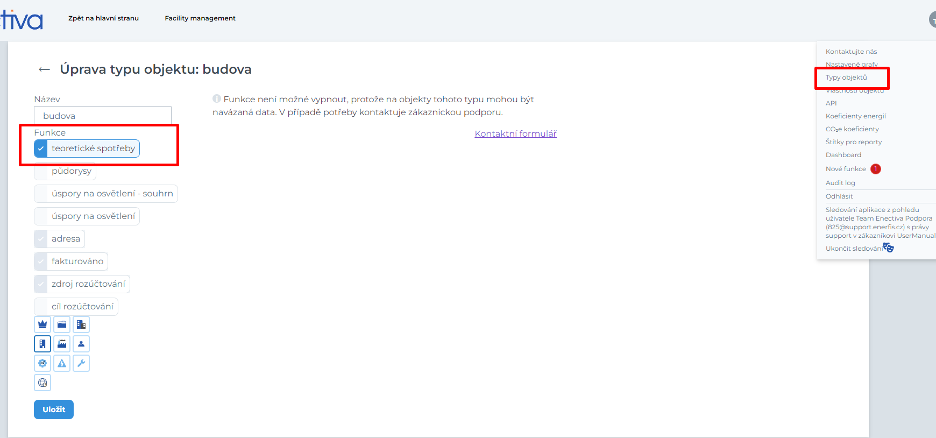Toggle the teoretické spotřeby checkbox
The width and height of the screenshot is (936, 438).
[x=41, y=149]
